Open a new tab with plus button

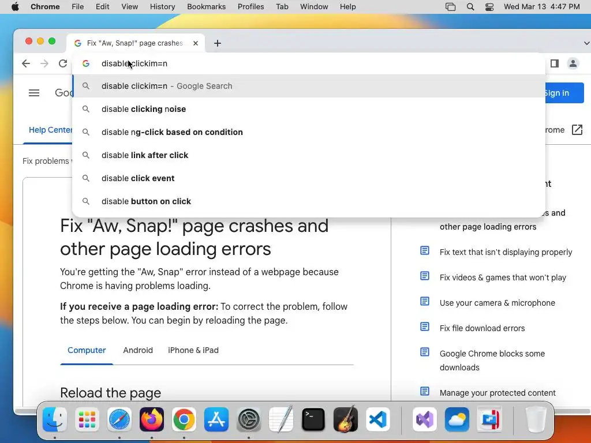click(218, 43)
